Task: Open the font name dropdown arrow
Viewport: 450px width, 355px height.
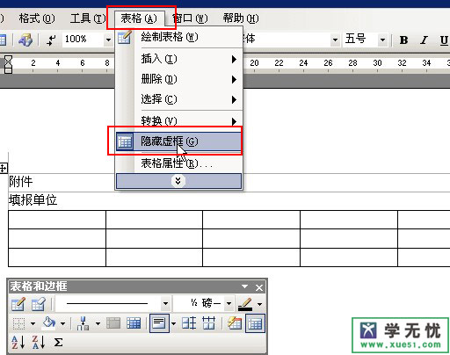Action: pyautogui.click(x=335, y=40)
